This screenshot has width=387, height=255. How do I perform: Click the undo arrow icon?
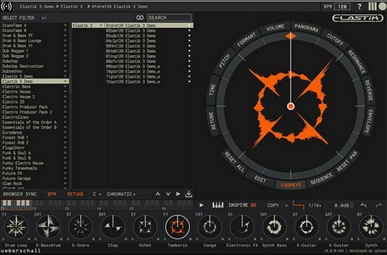tap(363, 205)
